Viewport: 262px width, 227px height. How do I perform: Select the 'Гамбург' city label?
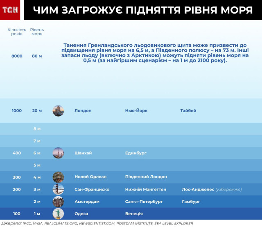[x=191, y=202]
